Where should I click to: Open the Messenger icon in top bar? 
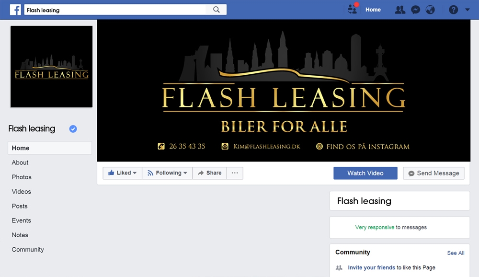415,10
